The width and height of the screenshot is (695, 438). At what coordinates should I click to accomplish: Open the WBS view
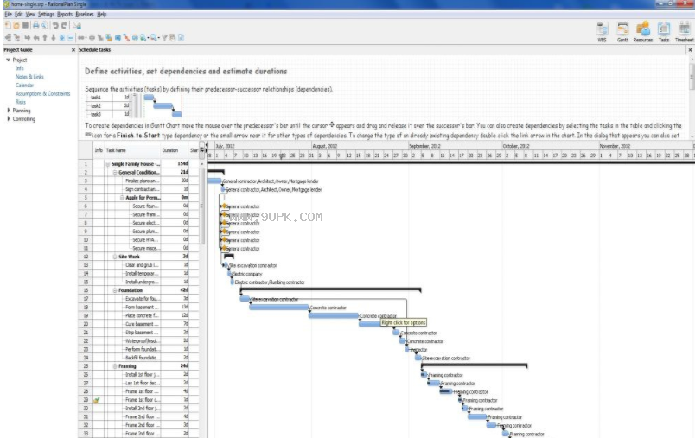(602, 31)
